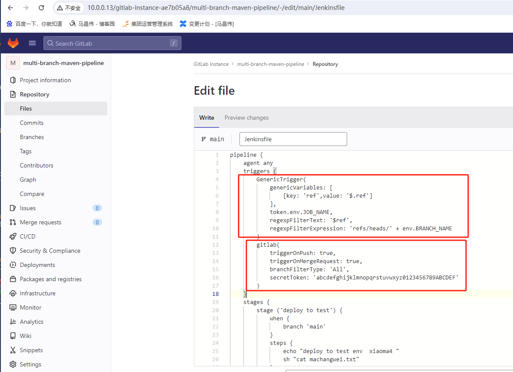Reload the page with the refresh icon
Screen dimensions: 513x372
click(41, 7)
